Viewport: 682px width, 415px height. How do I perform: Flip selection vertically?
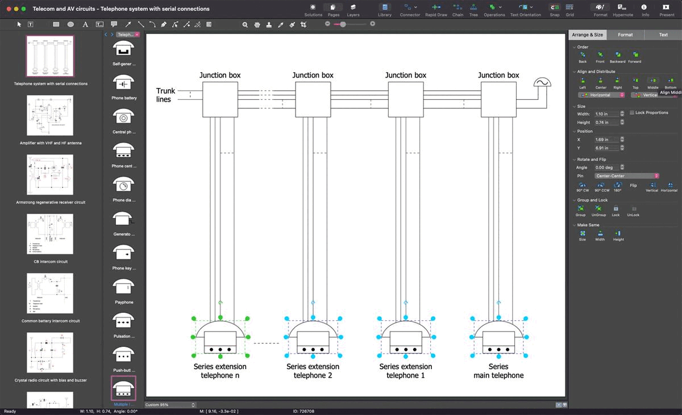coord(652,186)
